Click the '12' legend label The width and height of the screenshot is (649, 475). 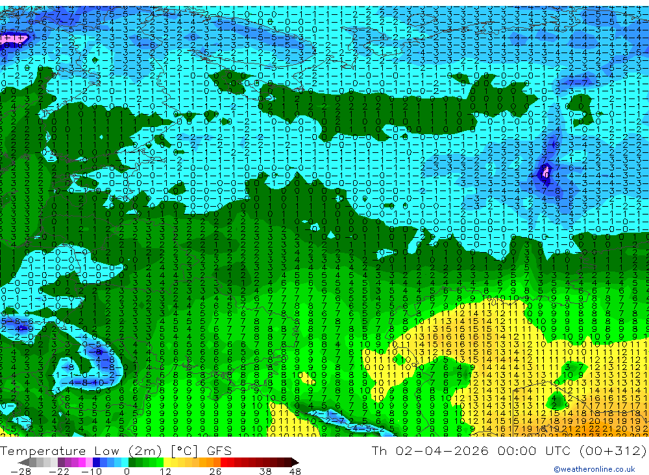coord(165,471)
